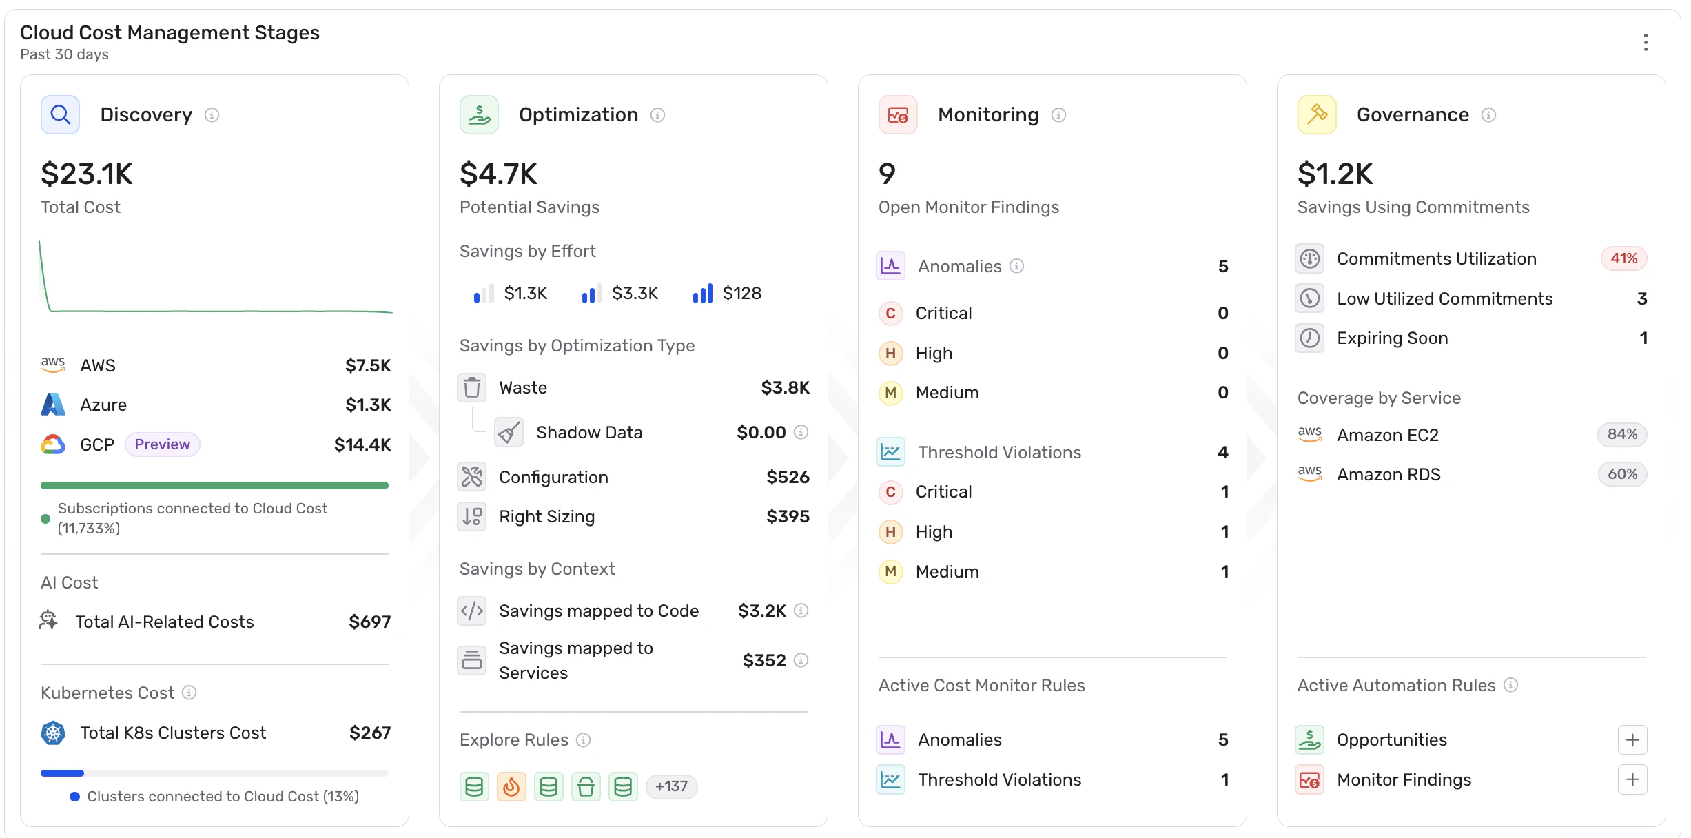Show info tooltip next to Monitoring heading
This screenshot has height=838, width=1691.
1059,115
